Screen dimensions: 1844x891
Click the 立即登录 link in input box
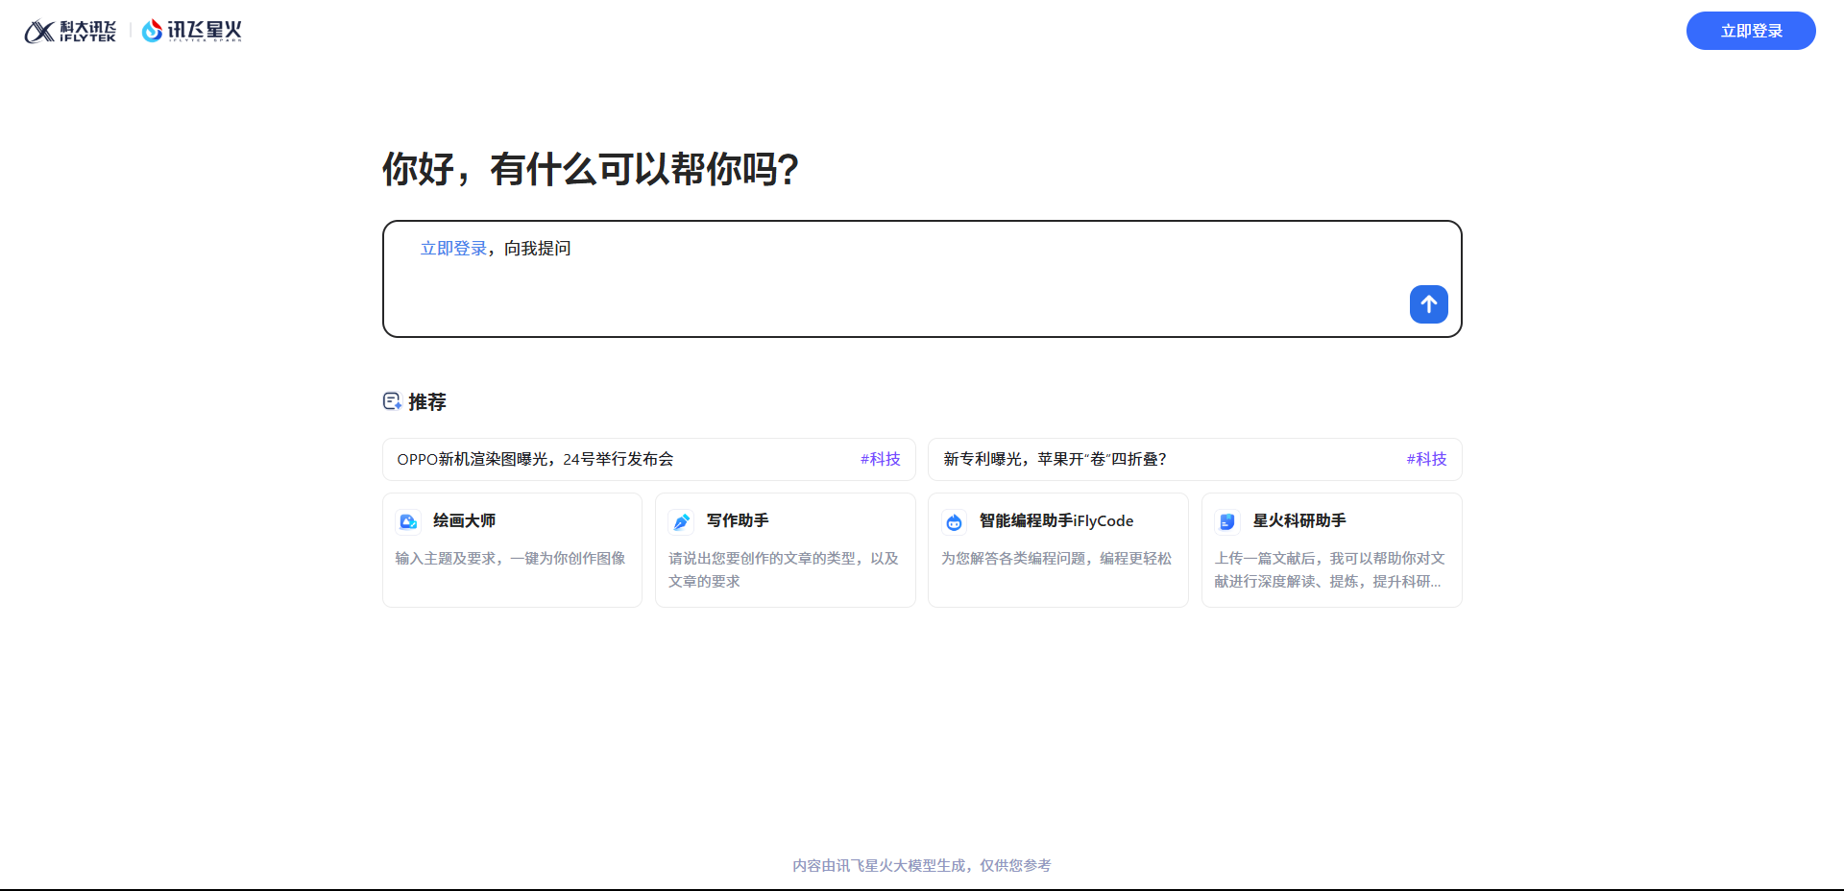pyautogui.click(x=453, y=249)
